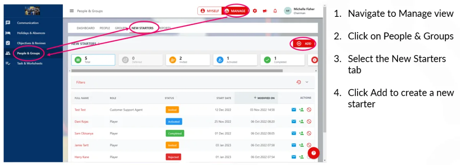This screenshot has width=460, height=165.
Task: Click the red block icon for Jamie Tartt
Action: click(309, 145)
